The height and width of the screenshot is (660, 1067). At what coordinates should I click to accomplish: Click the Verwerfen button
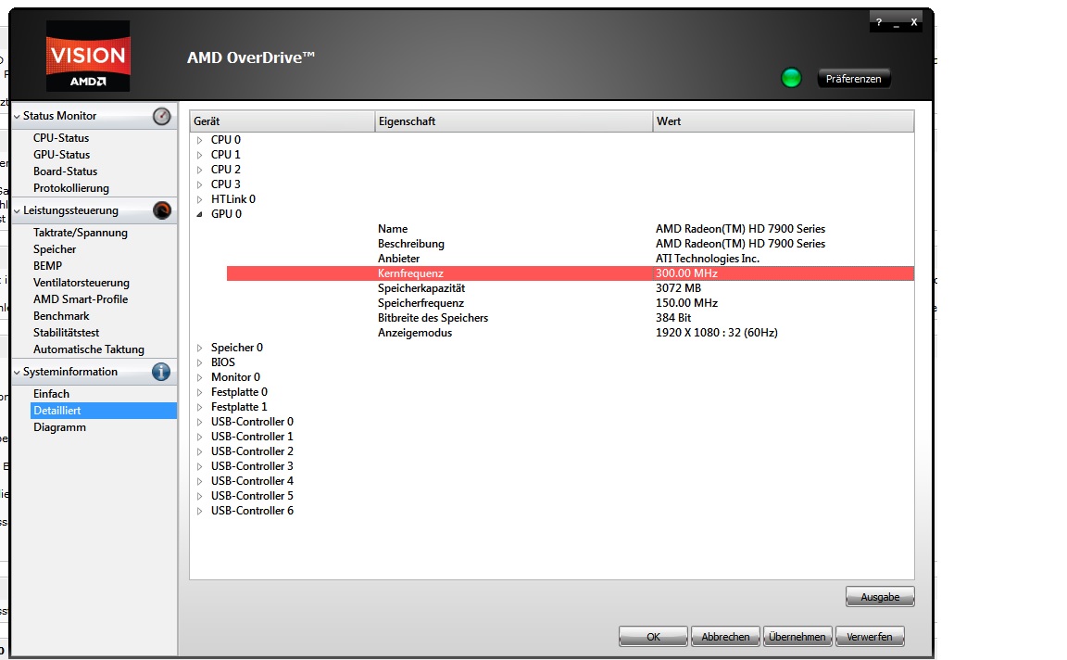coord(870,637)
